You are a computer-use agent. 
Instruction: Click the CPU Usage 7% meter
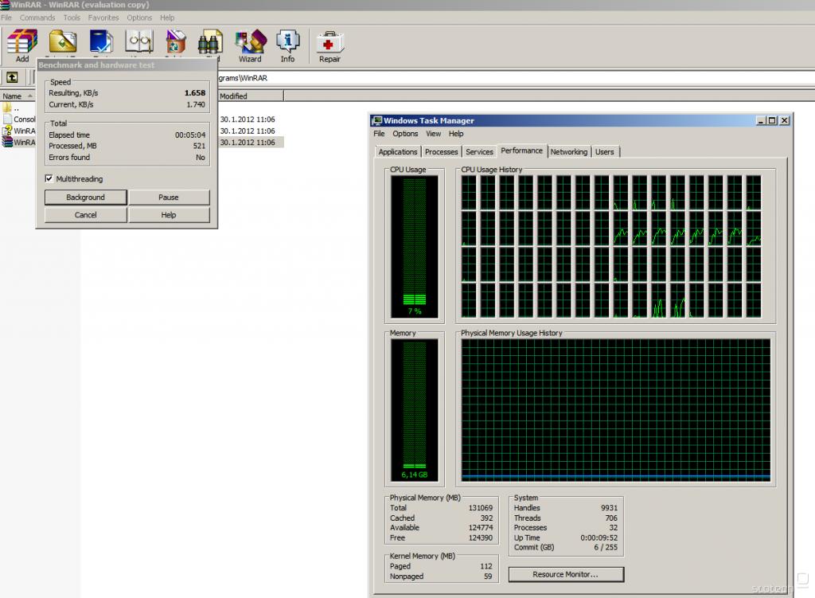pyautogui.click(x=414, y=246)
